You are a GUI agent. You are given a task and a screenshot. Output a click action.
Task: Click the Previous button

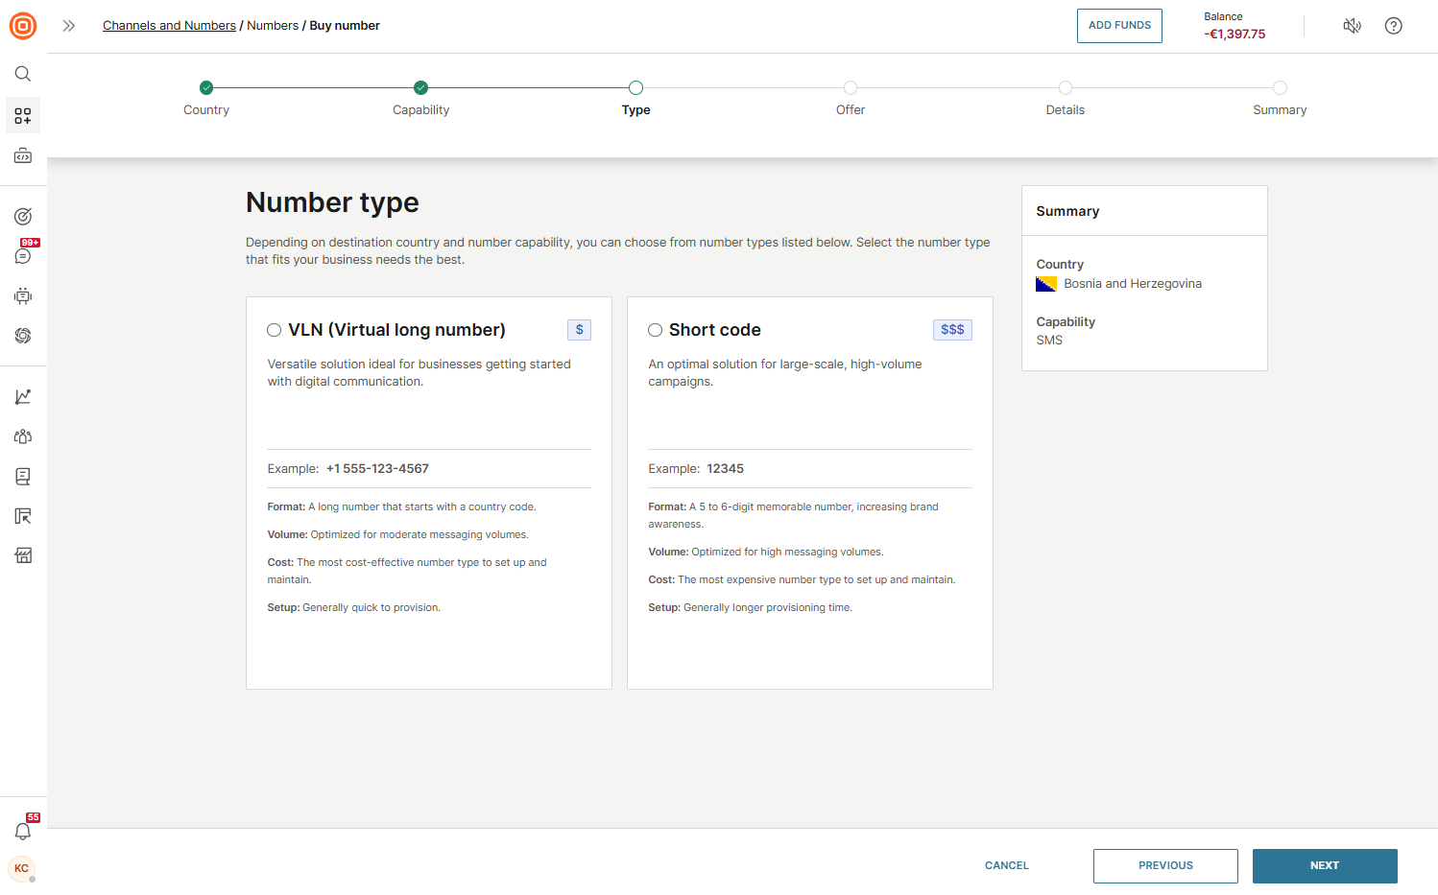[x=1165, y=865]
